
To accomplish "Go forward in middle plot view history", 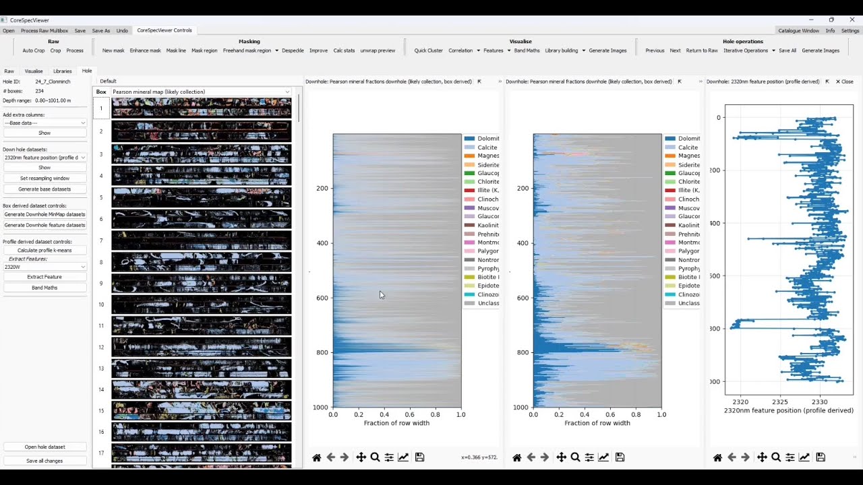I will tap(545, 457).
